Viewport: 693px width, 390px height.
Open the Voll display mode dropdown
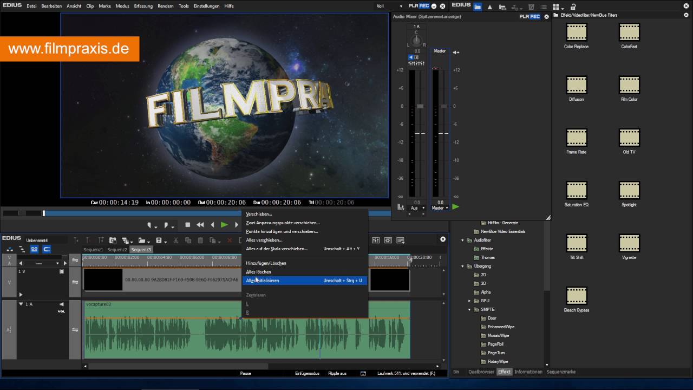388,6
